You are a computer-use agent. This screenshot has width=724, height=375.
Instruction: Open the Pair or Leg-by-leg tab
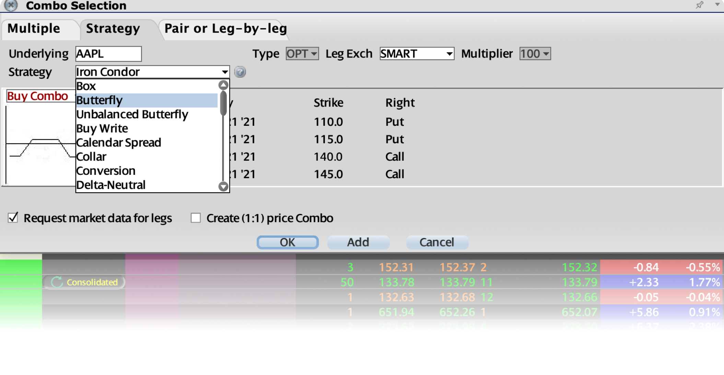[x=225, y=29]
